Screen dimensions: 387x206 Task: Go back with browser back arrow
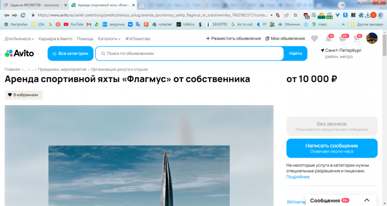point(7,15)
